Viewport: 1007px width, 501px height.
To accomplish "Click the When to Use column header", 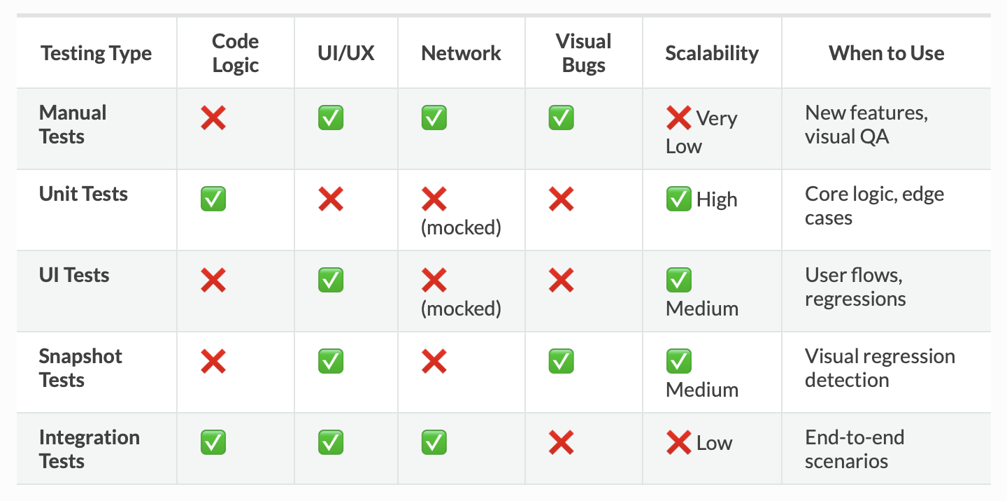I will [886, 53].
